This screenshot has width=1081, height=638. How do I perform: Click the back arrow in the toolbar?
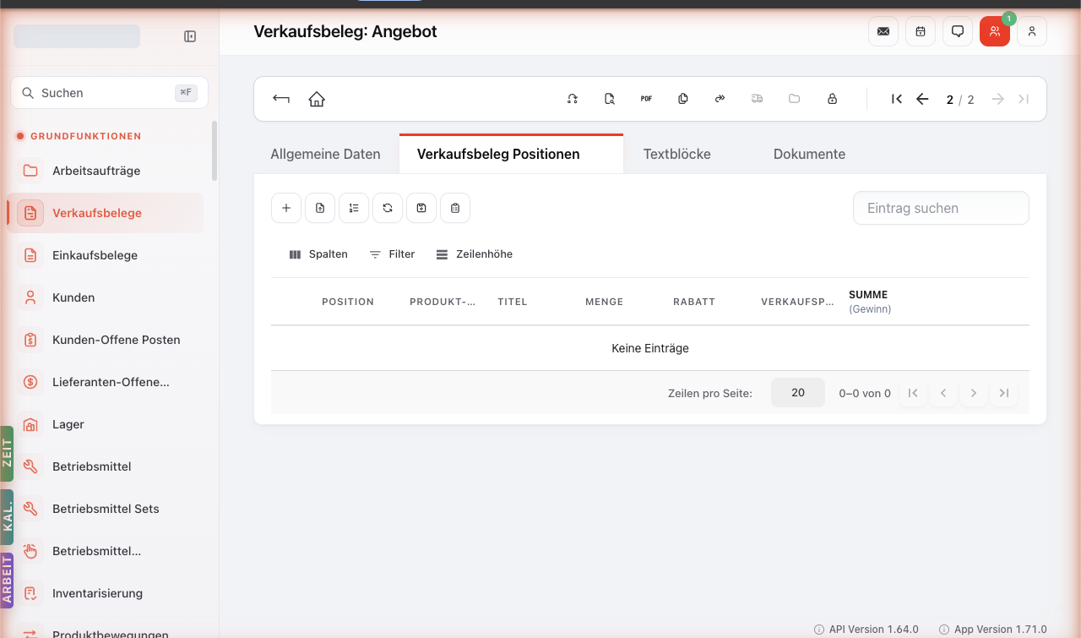tap(281, 99)
